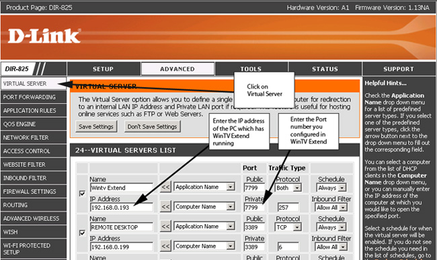Open Computer Name dropdown for 192.168.0.199
The height and width of the screenshot is (260, 437).
pos(204,246)
